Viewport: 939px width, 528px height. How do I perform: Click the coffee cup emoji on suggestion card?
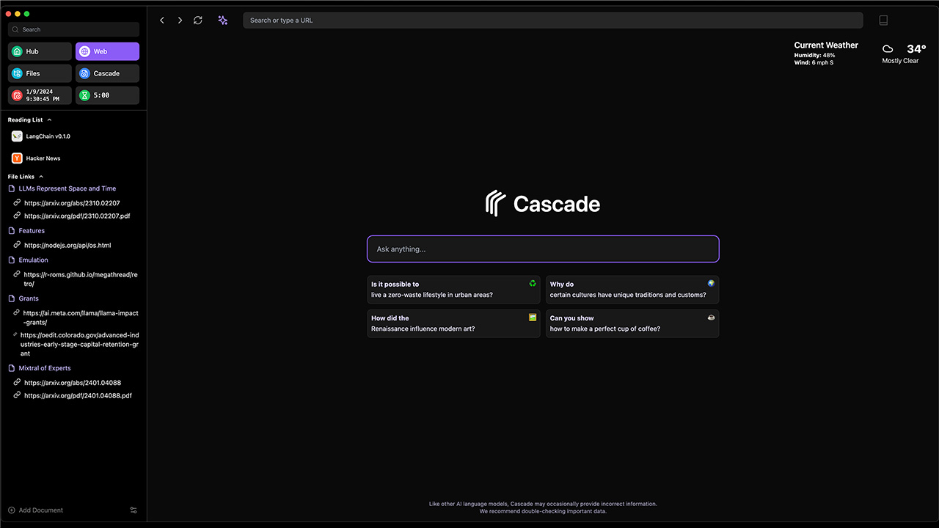[711, 318]
